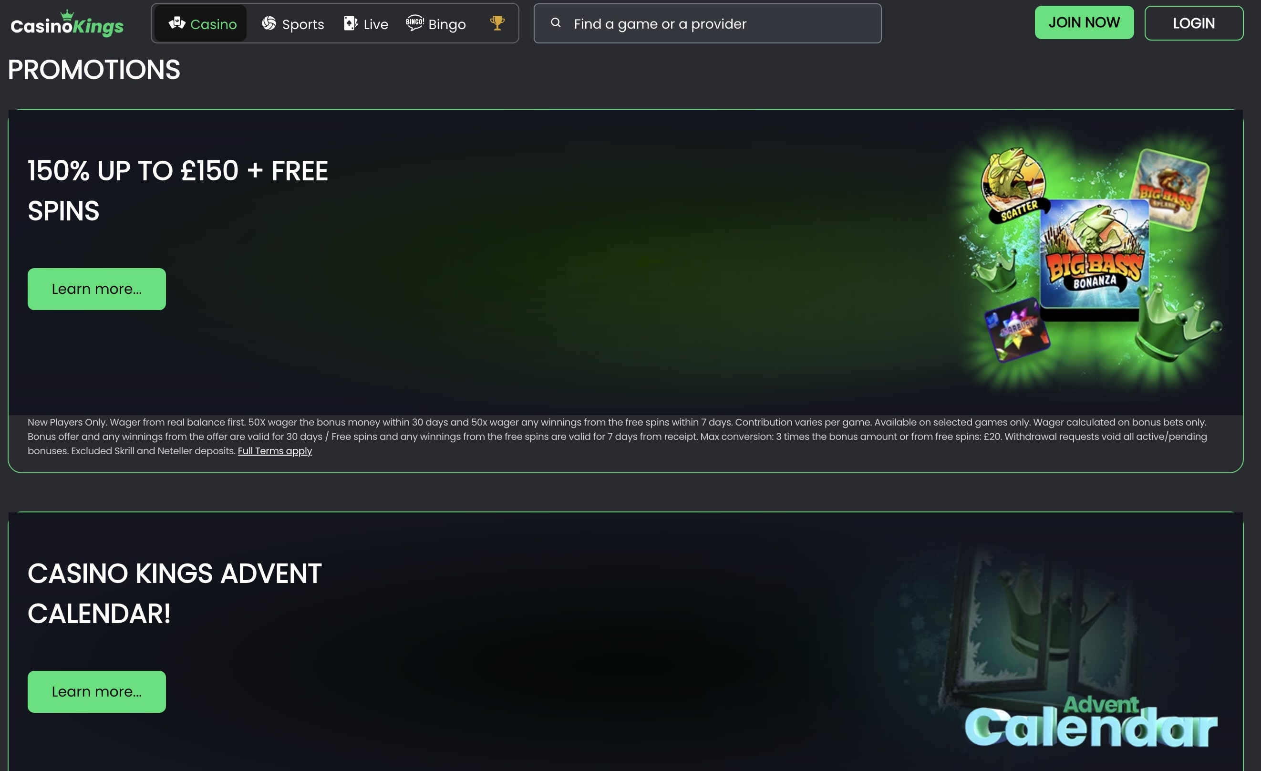Click the LOGIN button
1261x771 pixels.
[1193, 23]
